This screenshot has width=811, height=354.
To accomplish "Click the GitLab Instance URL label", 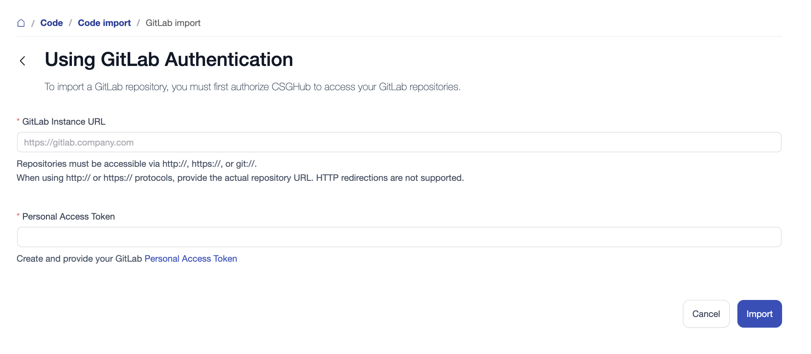I will (x=64, y=122).
